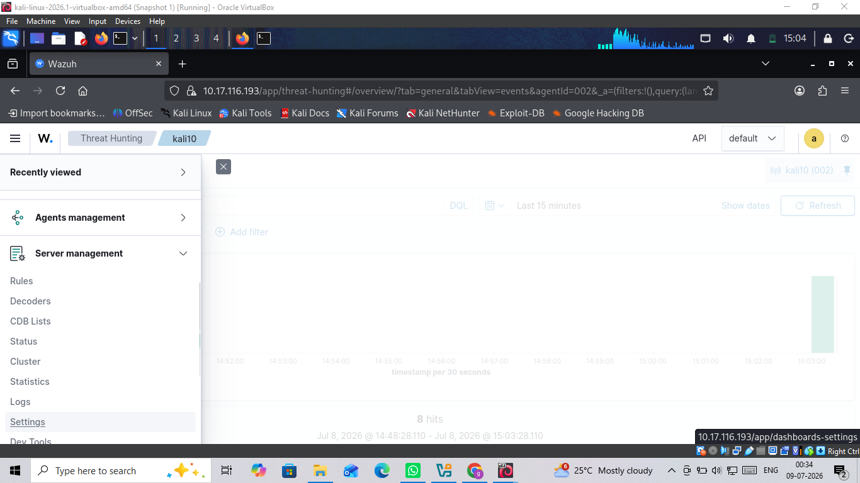Click the Wazuh W. logo
The image size is (860, 483).
tap(45, 138)
